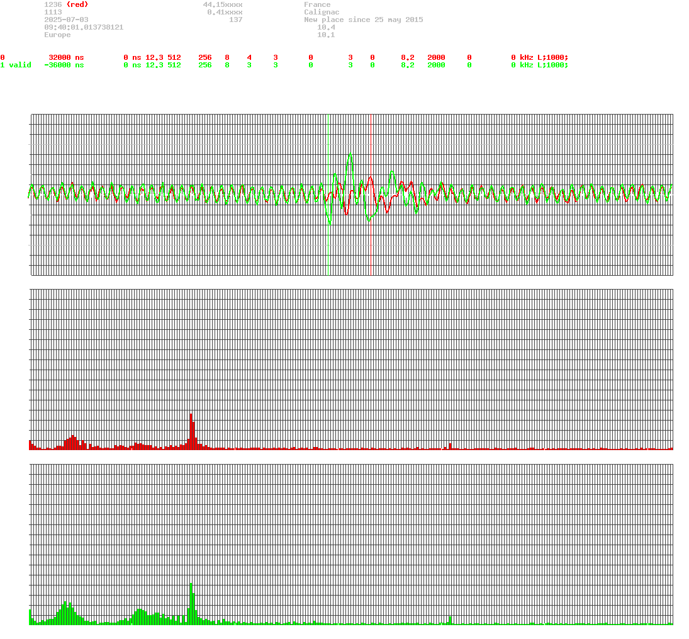Click the tallest green spectrum peak bar
This screenshot has height=639, width=689.
click(191, 603)
